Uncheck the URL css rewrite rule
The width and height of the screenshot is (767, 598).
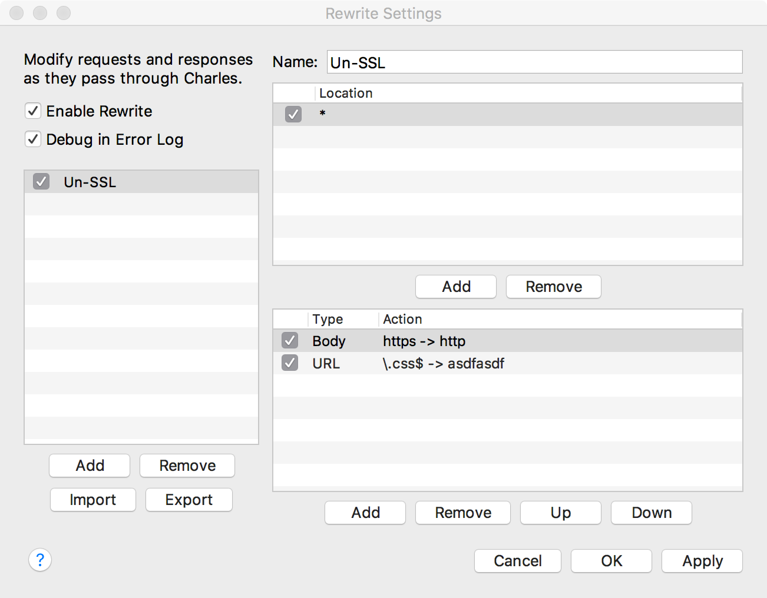pos(289,363)
